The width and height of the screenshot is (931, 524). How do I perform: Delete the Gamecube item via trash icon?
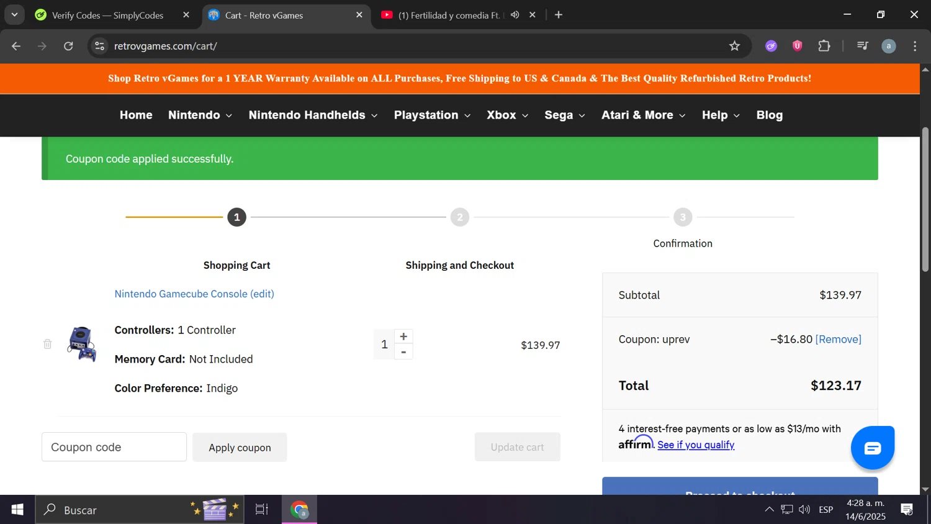point(47,344)
